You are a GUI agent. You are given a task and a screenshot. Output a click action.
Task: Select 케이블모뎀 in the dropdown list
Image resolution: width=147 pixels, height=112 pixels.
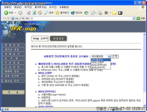coord(101,60)
